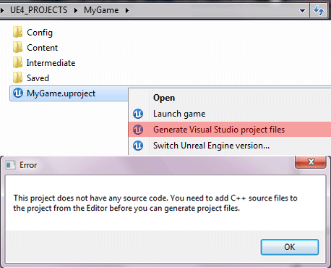Select the Saved folder name
331x268 pixels.
(38, 78)
